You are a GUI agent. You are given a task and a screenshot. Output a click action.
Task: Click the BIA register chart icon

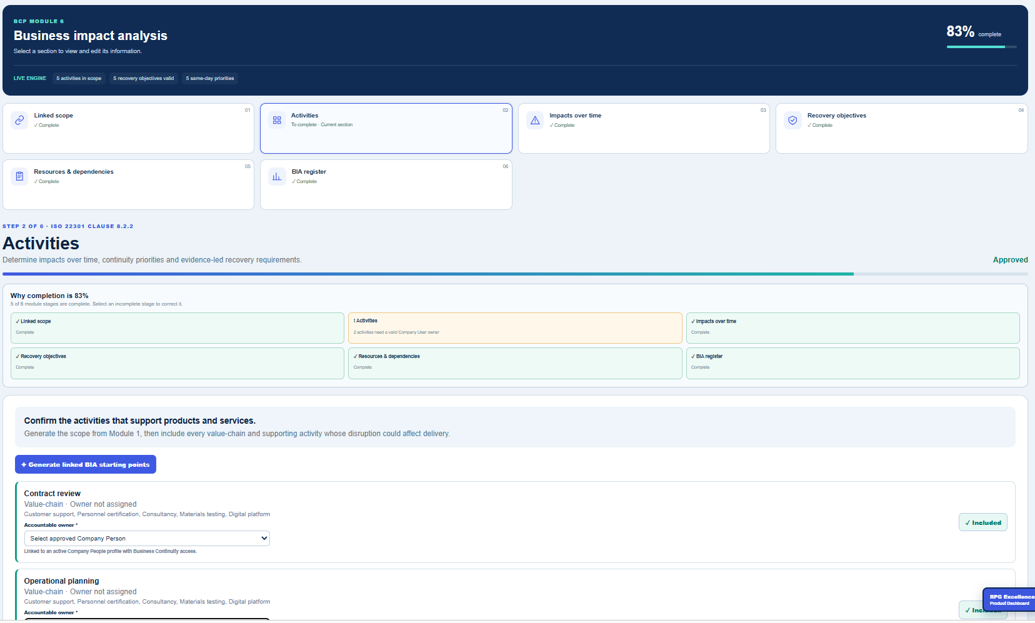point(277,176)
